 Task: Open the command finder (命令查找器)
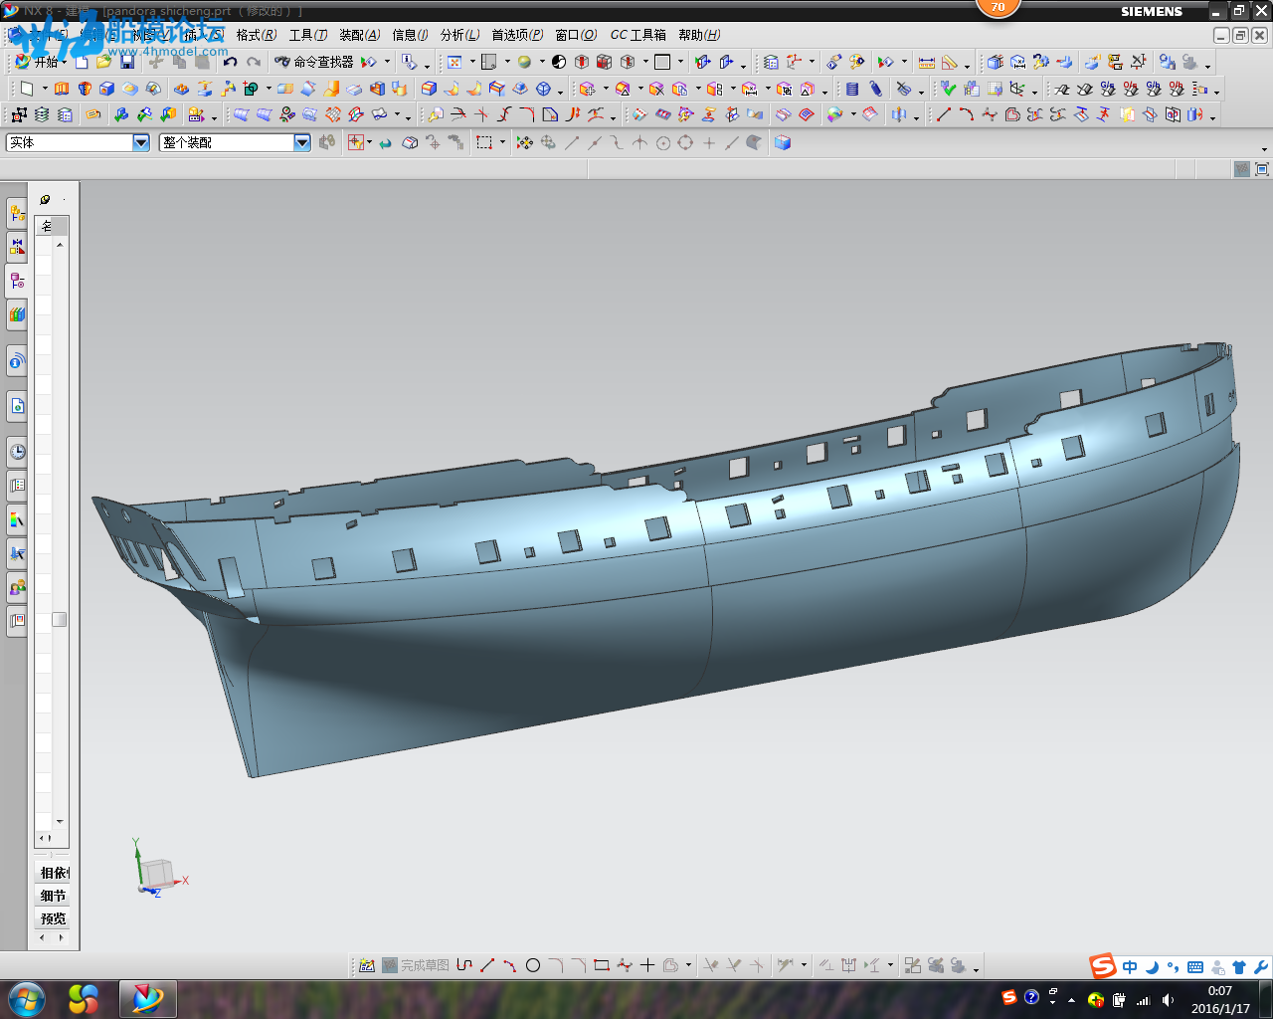(313, 62)
